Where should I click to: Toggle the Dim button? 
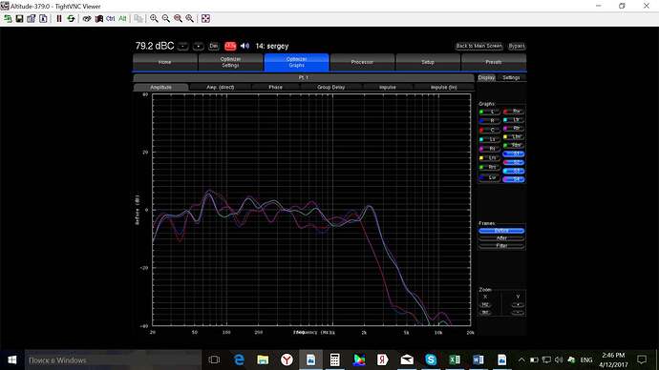(214, 46)
